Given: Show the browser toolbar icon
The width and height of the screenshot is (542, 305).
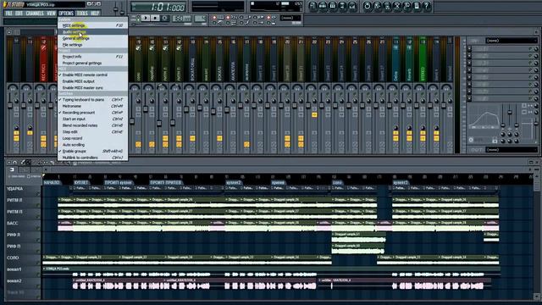Looking at the screenshot, I should (342, 6).
